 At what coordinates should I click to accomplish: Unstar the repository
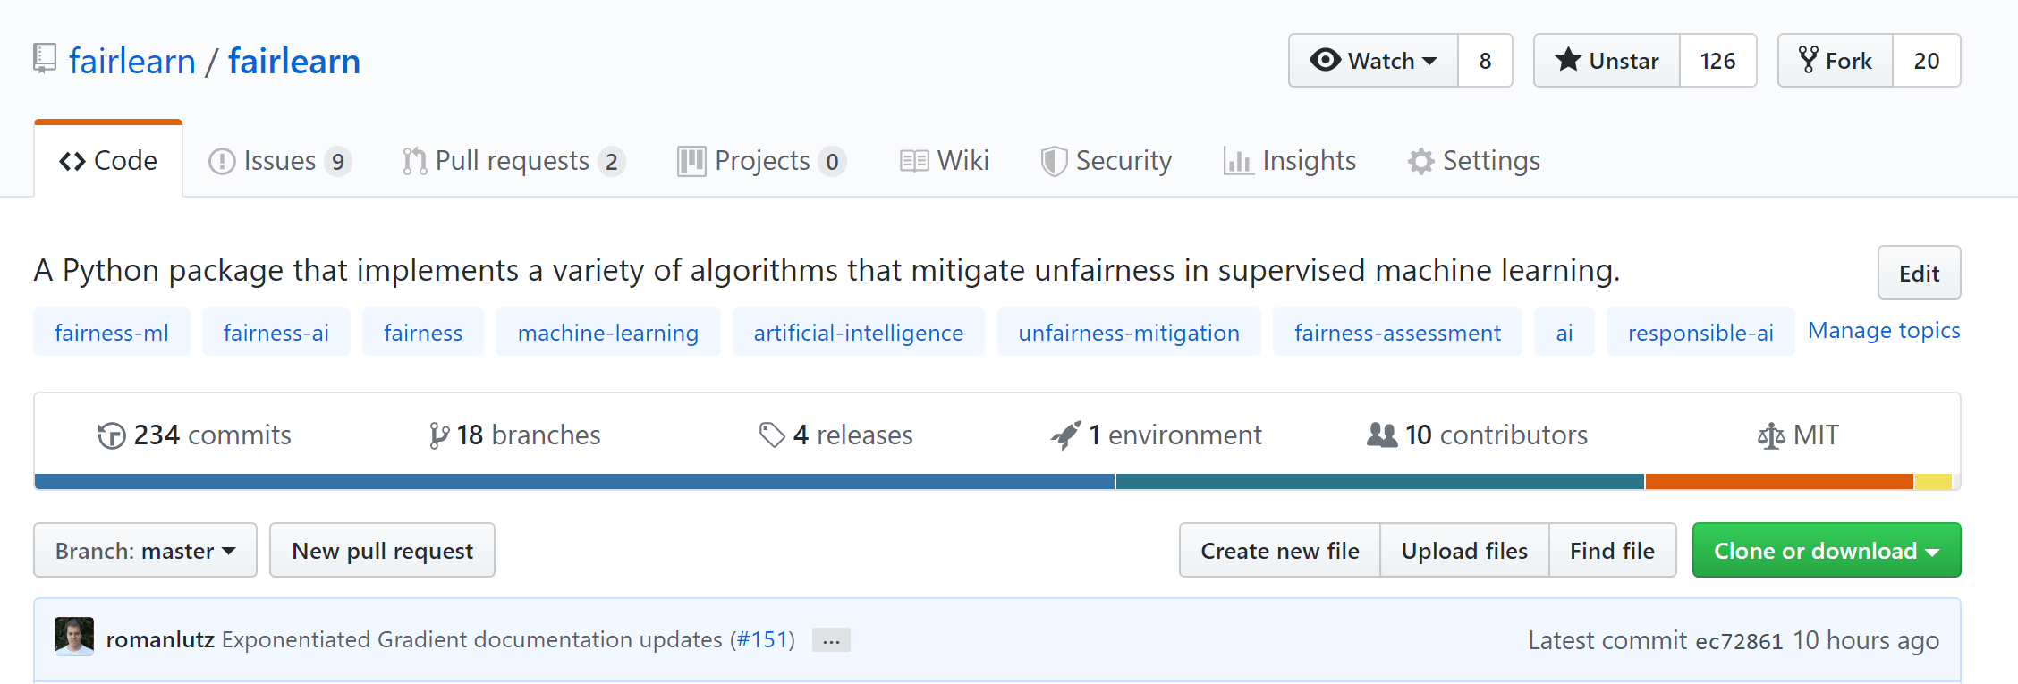click(1607, 61)
